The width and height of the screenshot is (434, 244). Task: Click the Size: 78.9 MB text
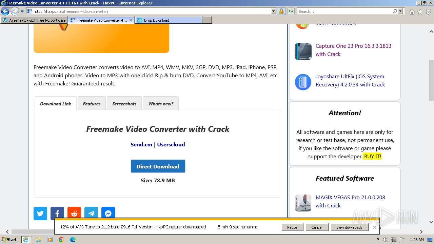pyautogui.click(x=158, y=180)
